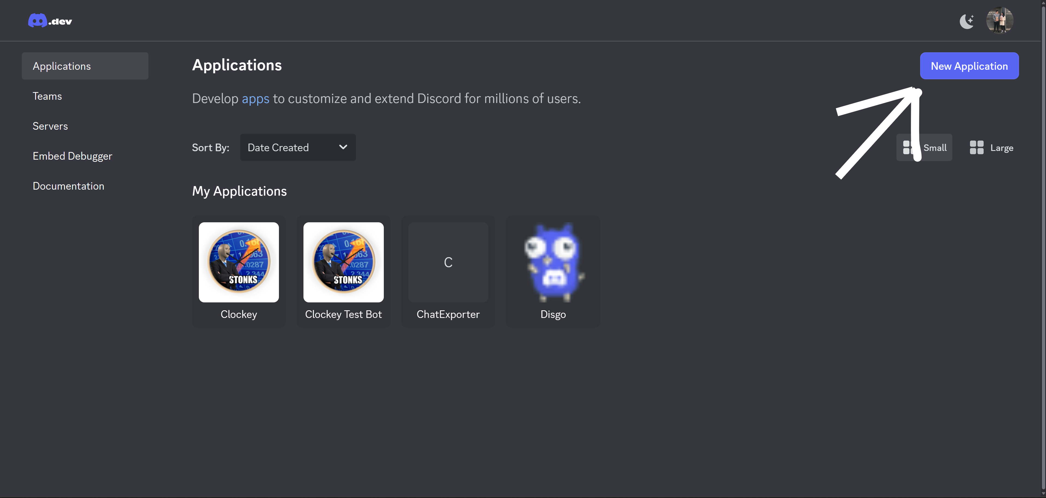The width and height of the screenshot is (1046, 498).
Task: Open the Clockey application icon
Action: click(239, 262)
